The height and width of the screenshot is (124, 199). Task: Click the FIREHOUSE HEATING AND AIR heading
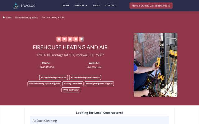(70, 47)
